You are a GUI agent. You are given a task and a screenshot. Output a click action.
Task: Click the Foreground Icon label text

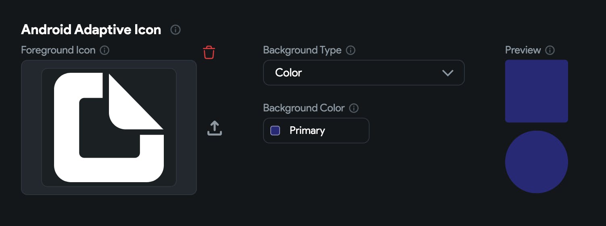(x=58, y=50)
